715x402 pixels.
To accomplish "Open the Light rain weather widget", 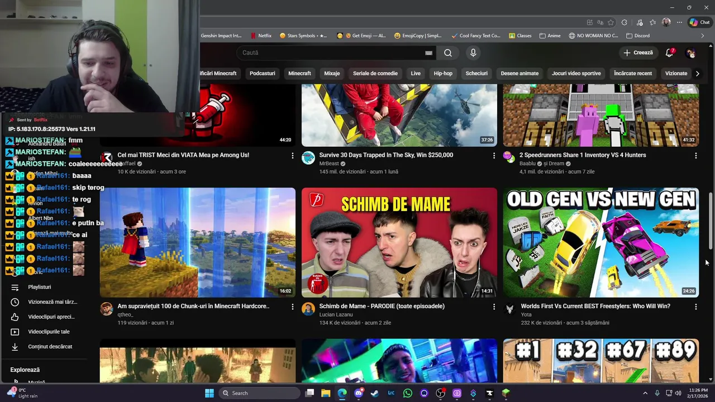I will 22,393.
